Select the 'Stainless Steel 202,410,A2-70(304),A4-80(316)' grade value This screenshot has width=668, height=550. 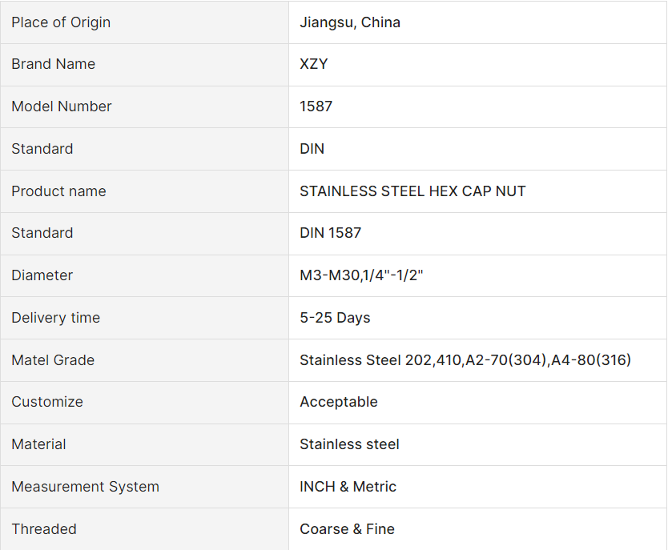pyautogui.click(x=465, y=360)
